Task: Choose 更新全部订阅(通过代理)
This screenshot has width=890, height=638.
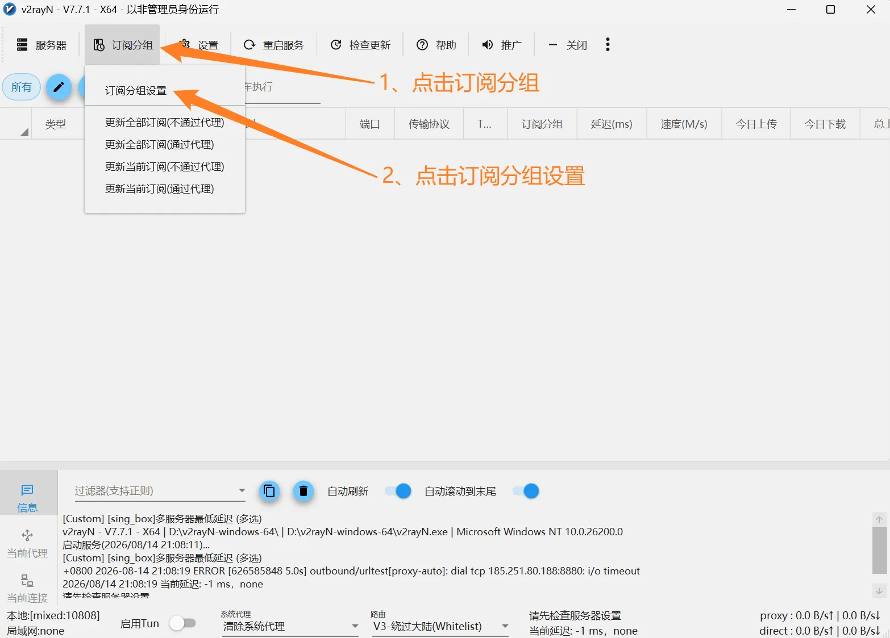Action: pos(160,145)
